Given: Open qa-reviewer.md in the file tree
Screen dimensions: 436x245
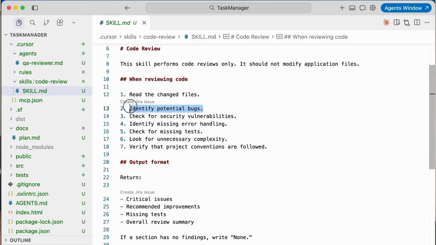Looking at the screenshot, I should tap(43, 63).
